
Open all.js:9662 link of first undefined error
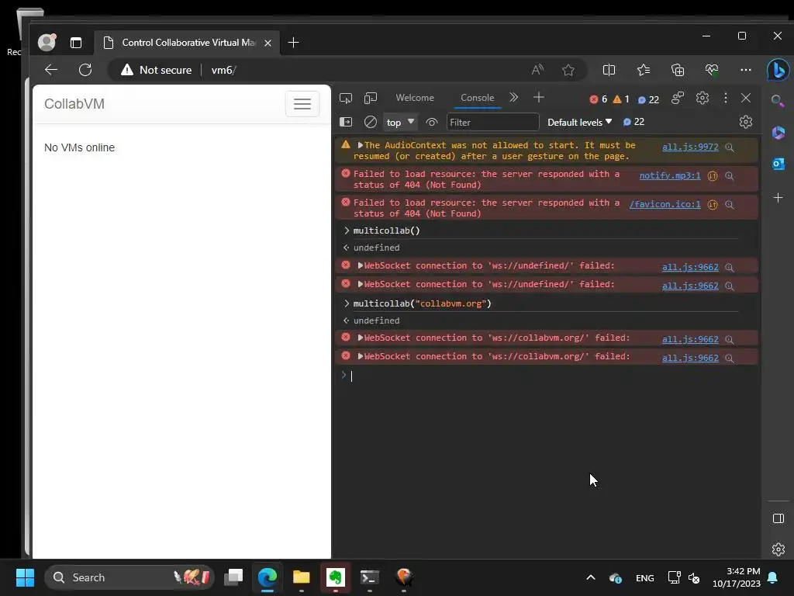pos(690,267)
